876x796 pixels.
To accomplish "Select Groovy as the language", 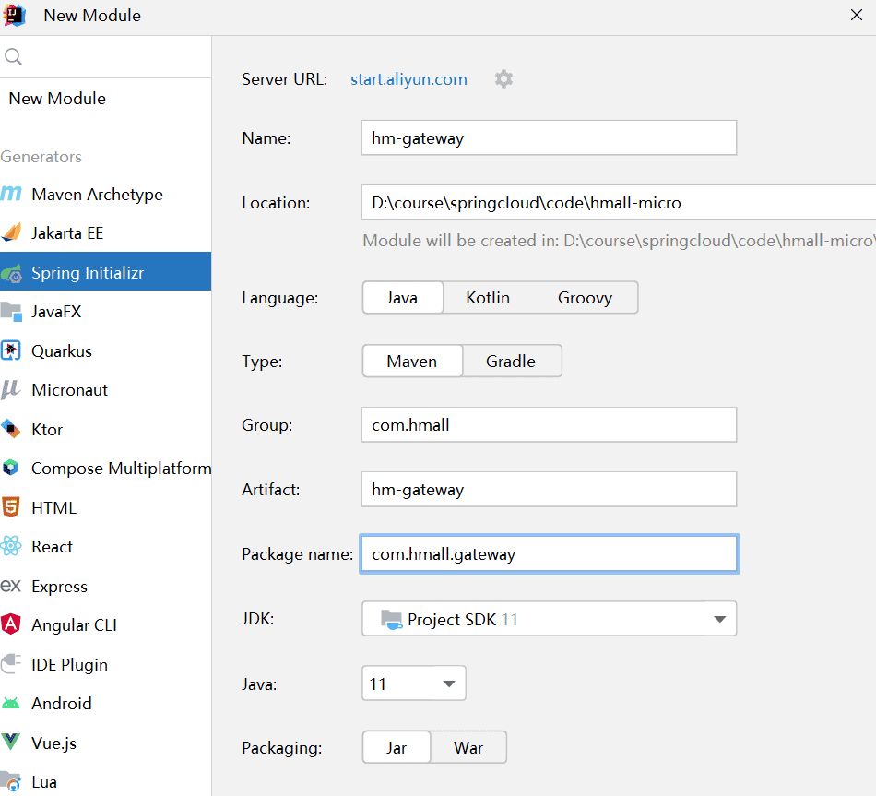I will point(585,298).
